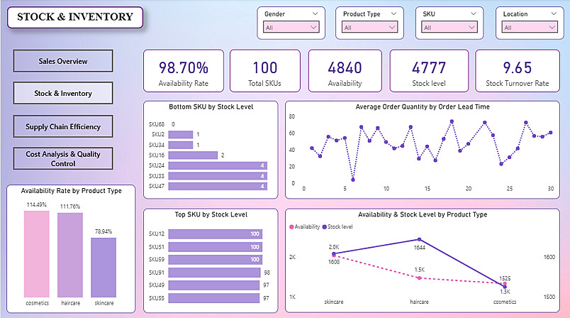This screenshot has height=318, width=570.
Task: Click the cosmetics bar in Availability Rate chart
Action: (37, 254)
